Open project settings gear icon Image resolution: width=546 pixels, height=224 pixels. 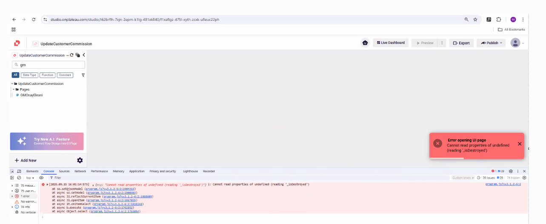[80, 160]
